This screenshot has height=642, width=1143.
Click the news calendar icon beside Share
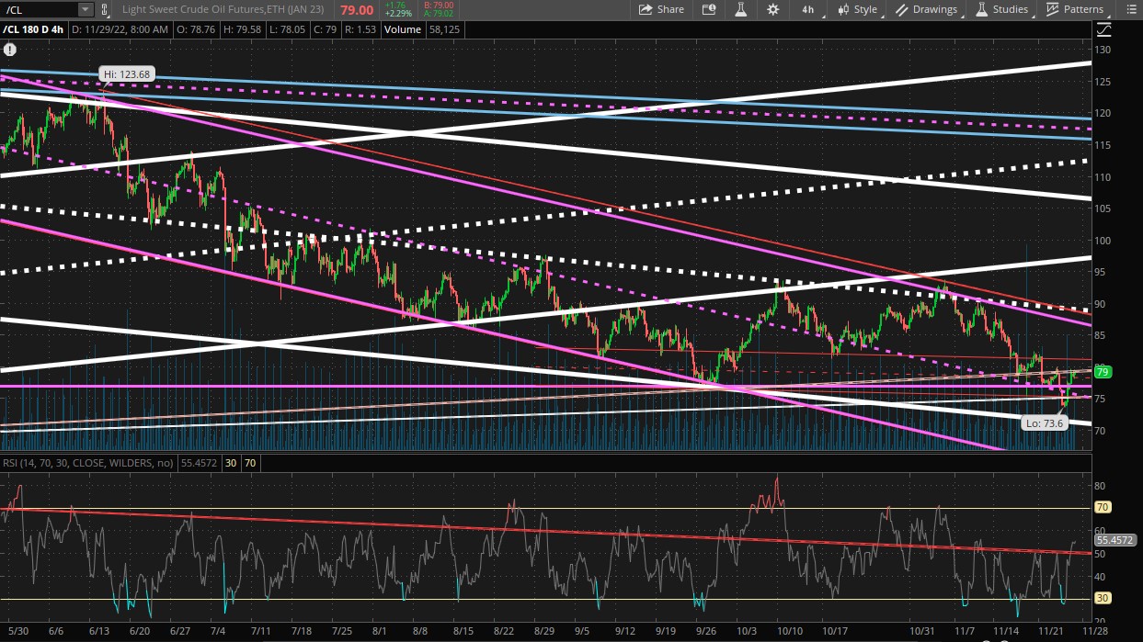(x=708, y=9)
